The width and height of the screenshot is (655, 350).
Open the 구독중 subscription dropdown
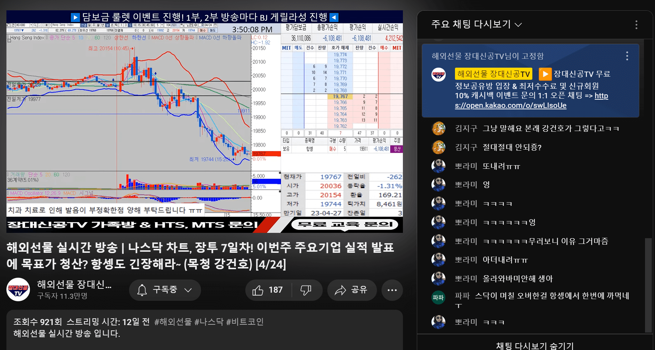point(165,290)
